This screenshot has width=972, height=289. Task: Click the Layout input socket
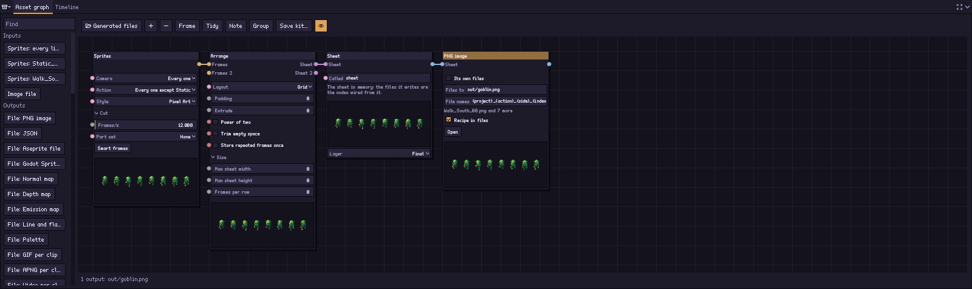point(209,87)
